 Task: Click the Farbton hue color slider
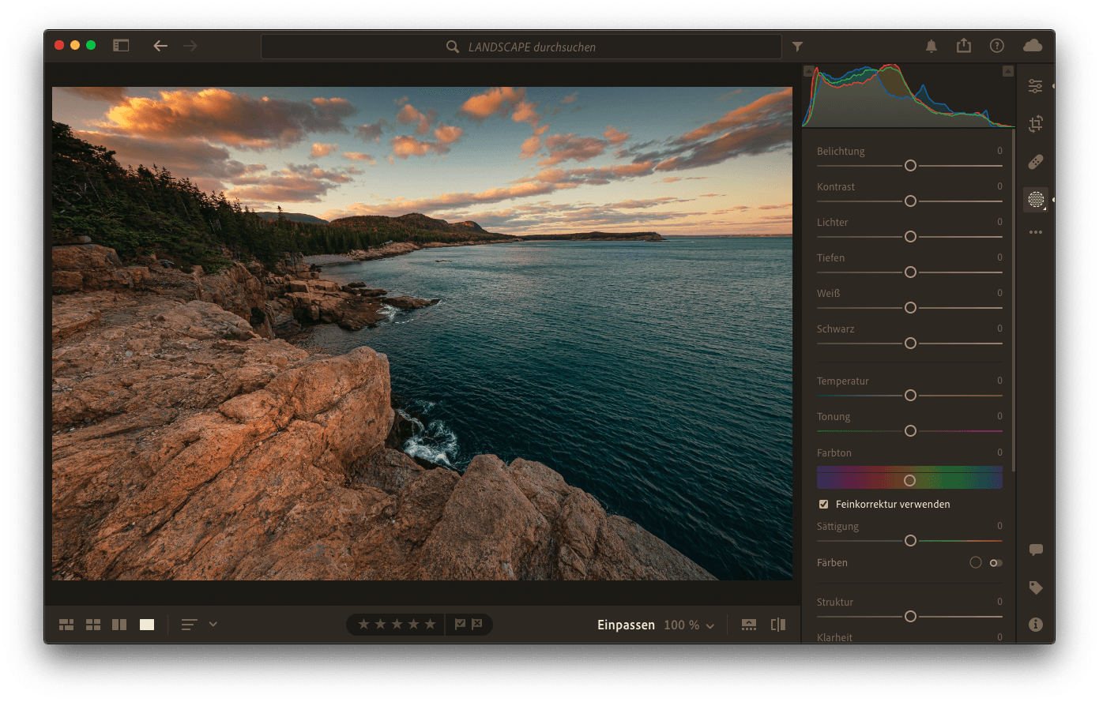tap(909, 480)
